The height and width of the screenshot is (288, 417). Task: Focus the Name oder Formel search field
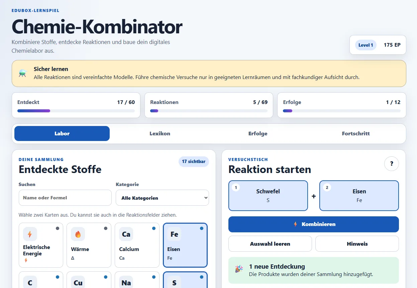tap(65, 198)
